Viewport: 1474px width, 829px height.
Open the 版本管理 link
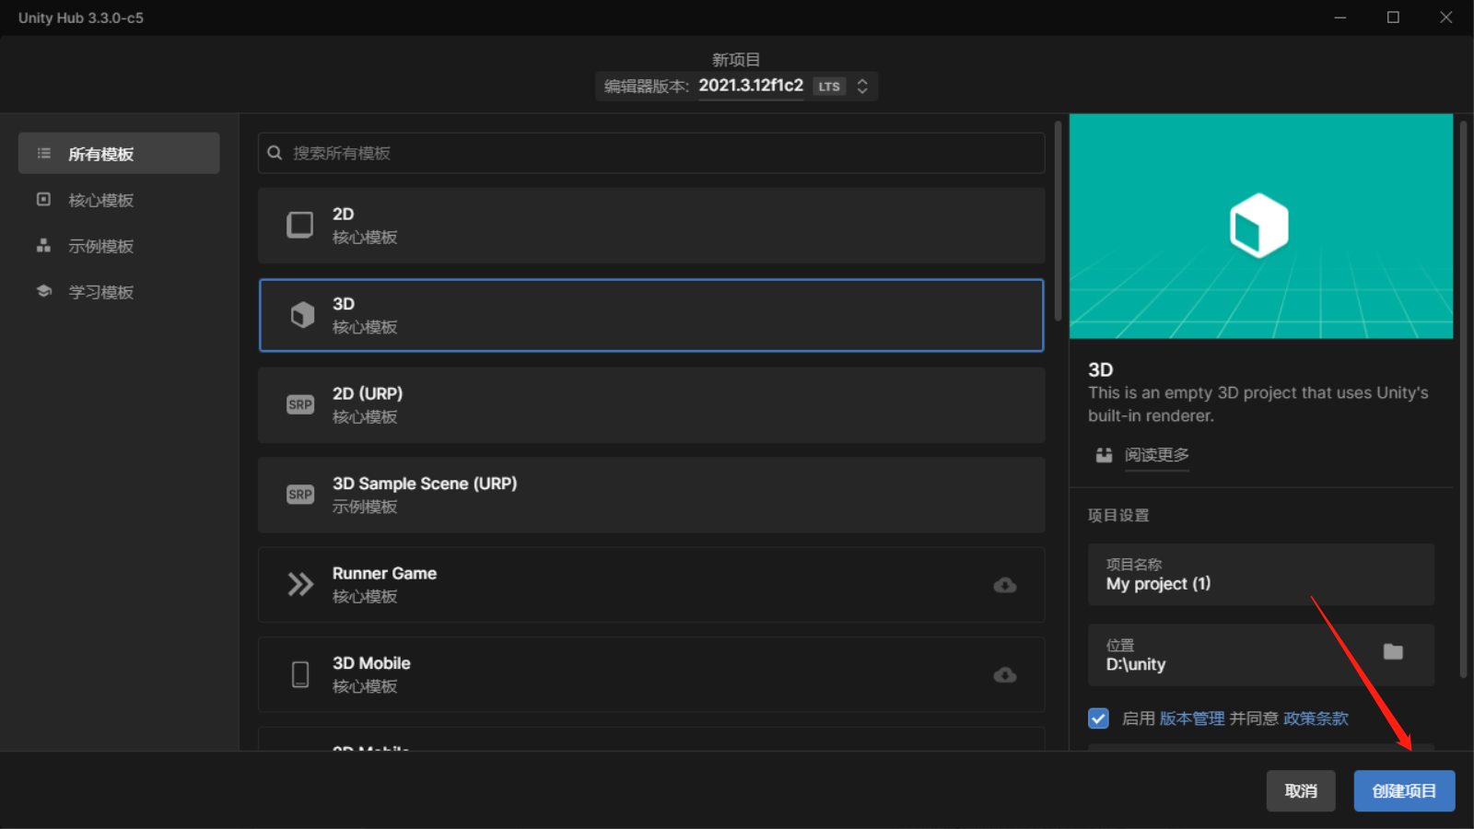pos(1192,718)
